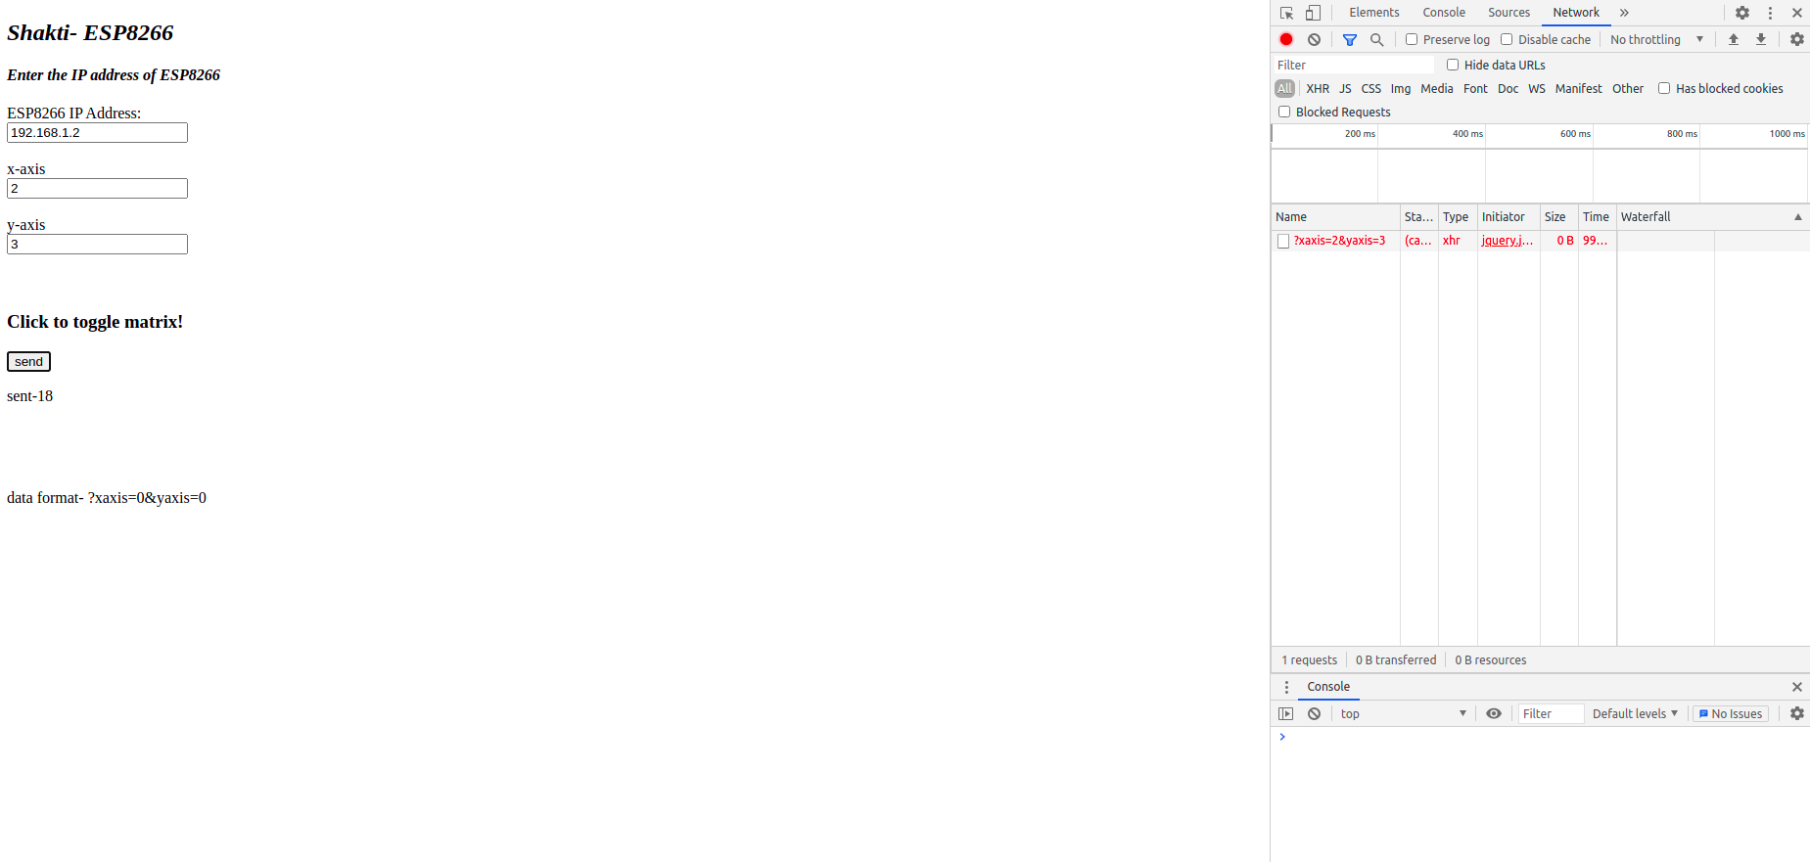Filter requests by XHR
Screen dimensions: 1810x862
pyautogui.click(x=1318, y=88)
